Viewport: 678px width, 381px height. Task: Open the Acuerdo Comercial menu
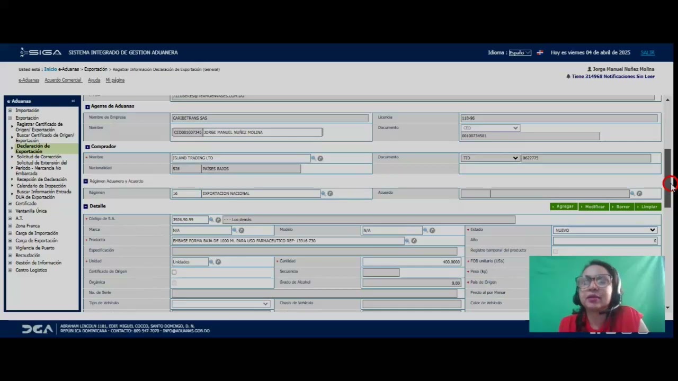63,80
